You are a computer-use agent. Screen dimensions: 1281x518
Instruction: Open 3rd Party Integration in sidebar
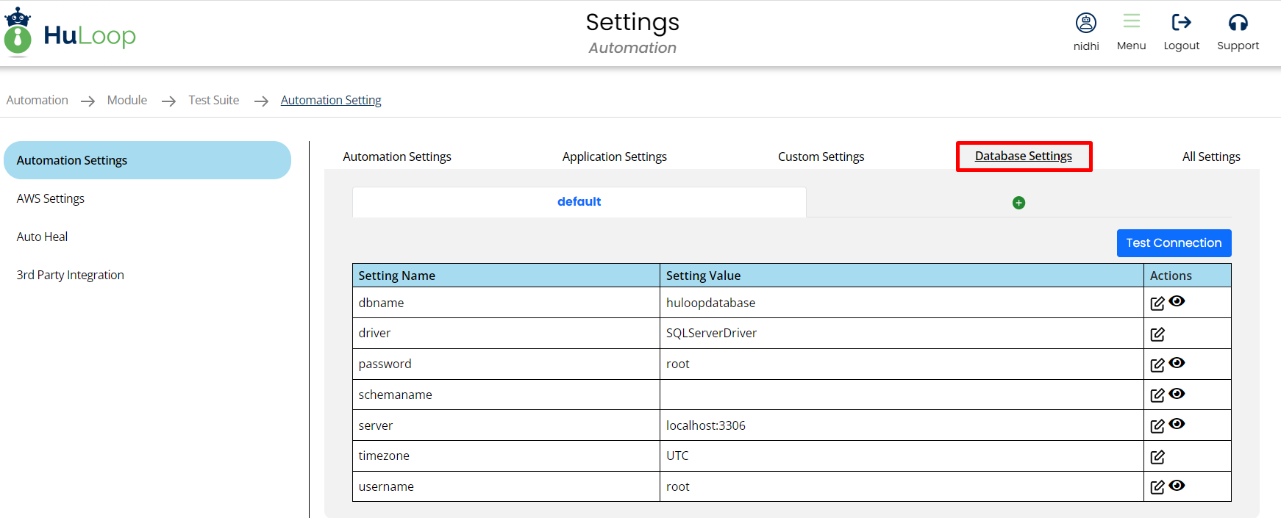coord(71,275)
